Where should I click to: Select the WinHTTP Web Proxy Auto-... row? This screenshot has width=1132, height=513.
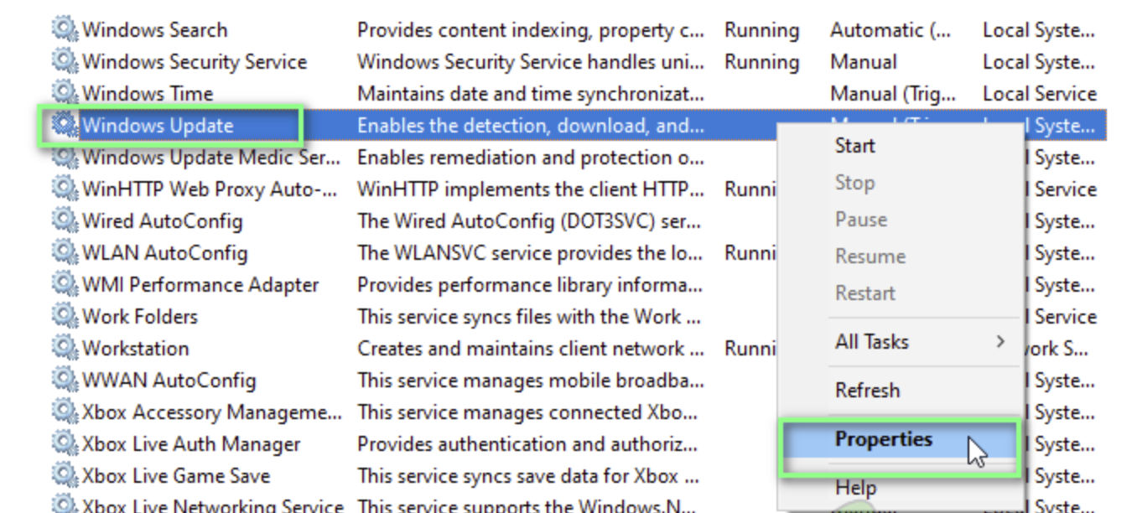210,189
